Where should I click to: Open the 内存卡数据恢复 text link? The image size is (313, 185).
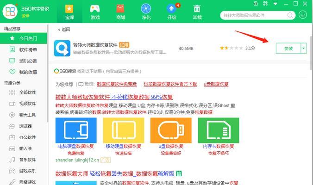tap(219, 146)
